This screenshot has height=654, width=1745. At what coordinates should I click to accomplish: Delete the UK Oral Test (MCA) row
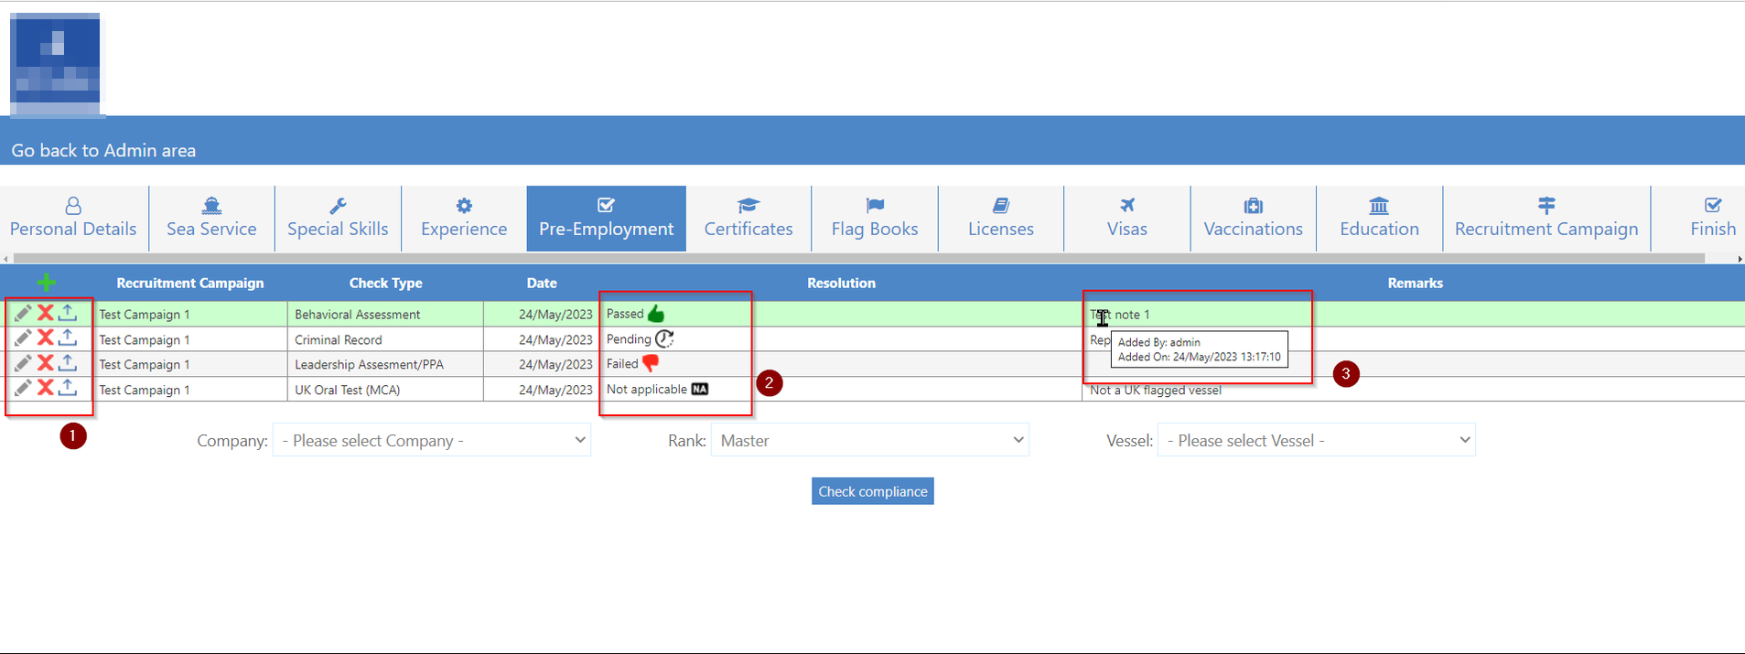(45, 389)
